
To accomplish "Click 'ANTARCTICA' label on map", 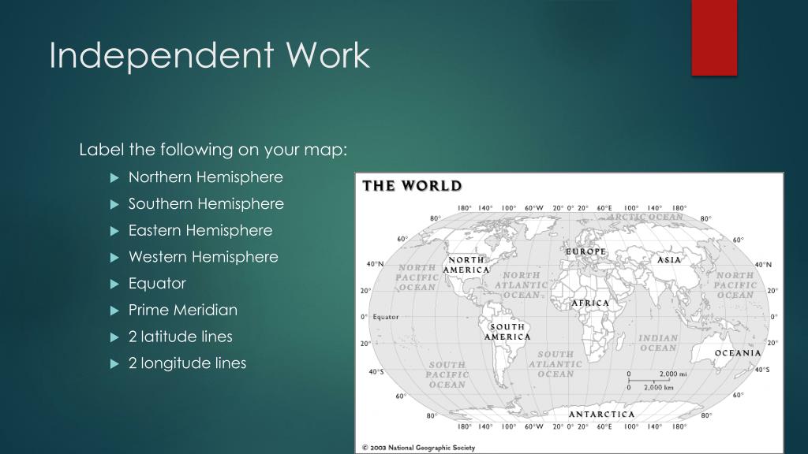I will [x=602, y=414].
